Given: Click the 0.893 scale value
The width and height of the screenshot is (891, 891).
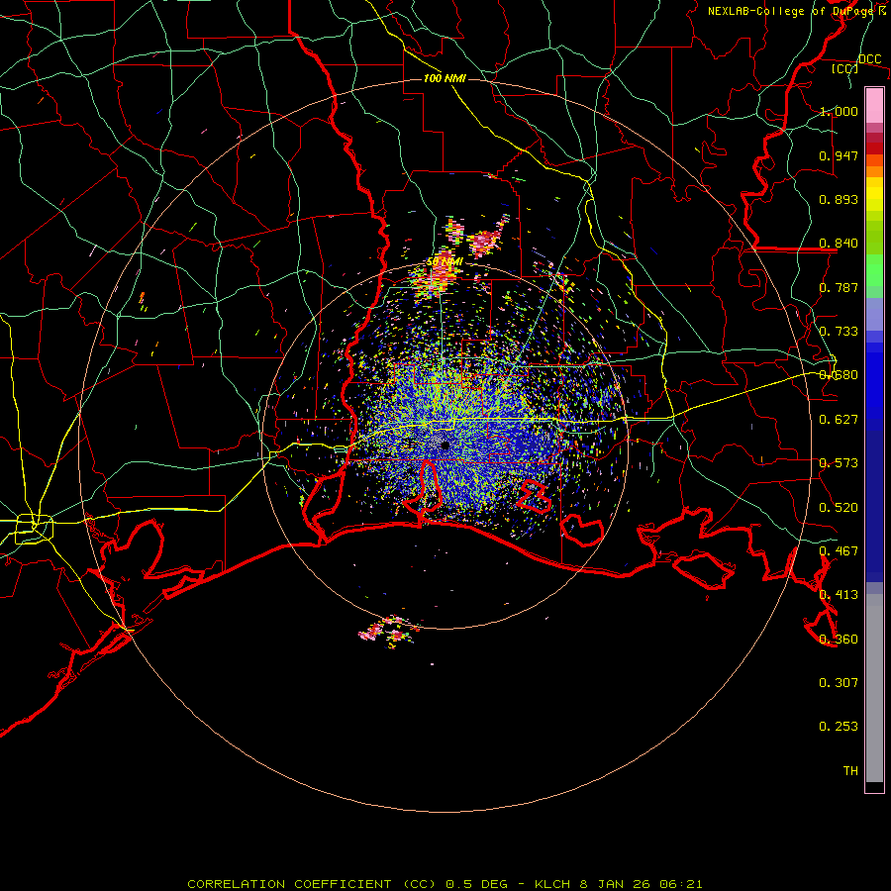Looking at the screenshot, I should (839, 199).
